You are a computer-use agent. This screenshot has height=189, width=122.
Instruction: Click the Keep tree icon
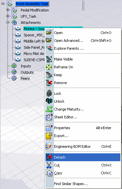(49, 75)
